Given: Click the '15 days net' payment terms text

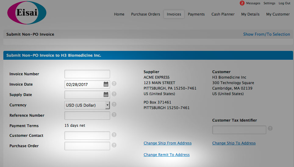Looking at the screenshot, I should point(75,126).
